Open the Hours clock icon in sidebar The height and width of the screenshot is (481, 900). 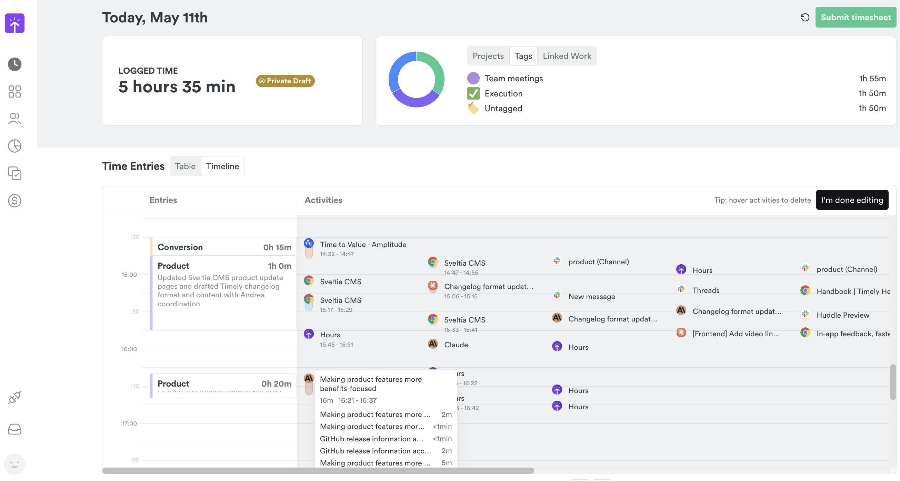[15, 64]
